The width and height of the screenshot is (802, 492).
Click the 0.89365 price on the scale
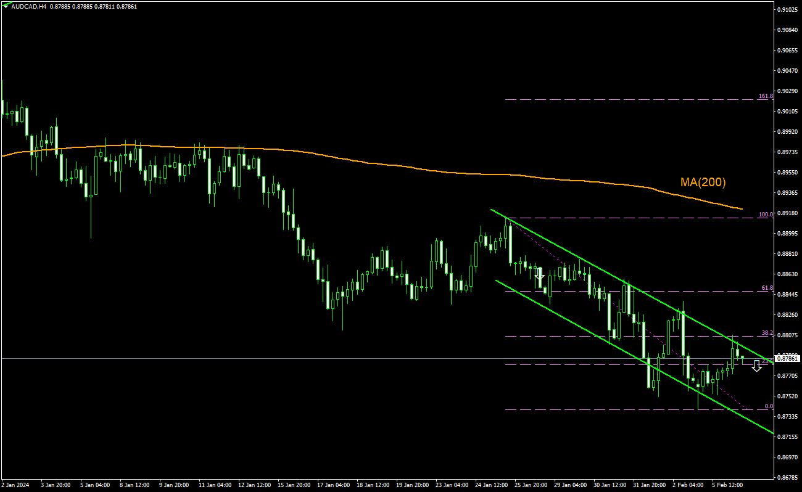(x=788, y=193)
